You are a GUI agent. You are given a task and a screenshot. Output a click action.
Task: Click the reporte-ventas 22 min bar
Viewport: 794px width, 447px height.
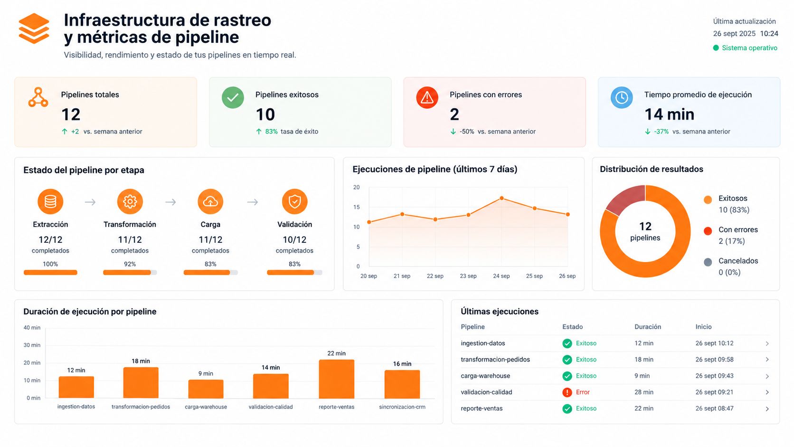336,379
